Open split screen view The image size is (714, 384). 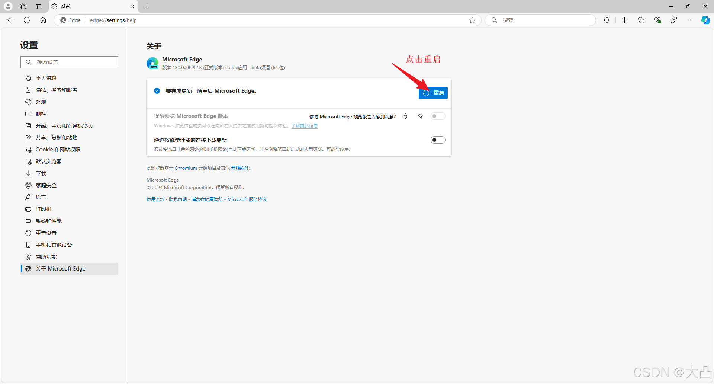(624, 20)
